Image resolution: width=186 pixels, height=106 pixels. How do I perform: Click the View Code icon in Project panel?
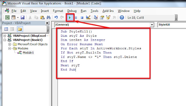click(x=6, y=29)
